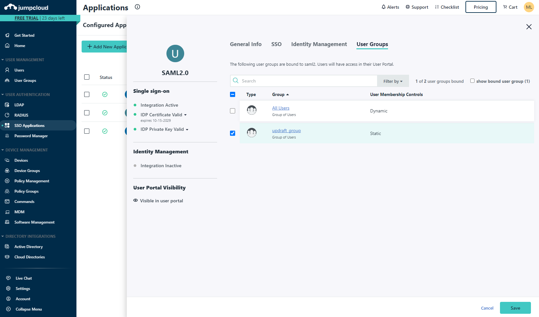Close the SAML2.0 panel with X
The image size is (539, 317).
click(x=529, y=27)
